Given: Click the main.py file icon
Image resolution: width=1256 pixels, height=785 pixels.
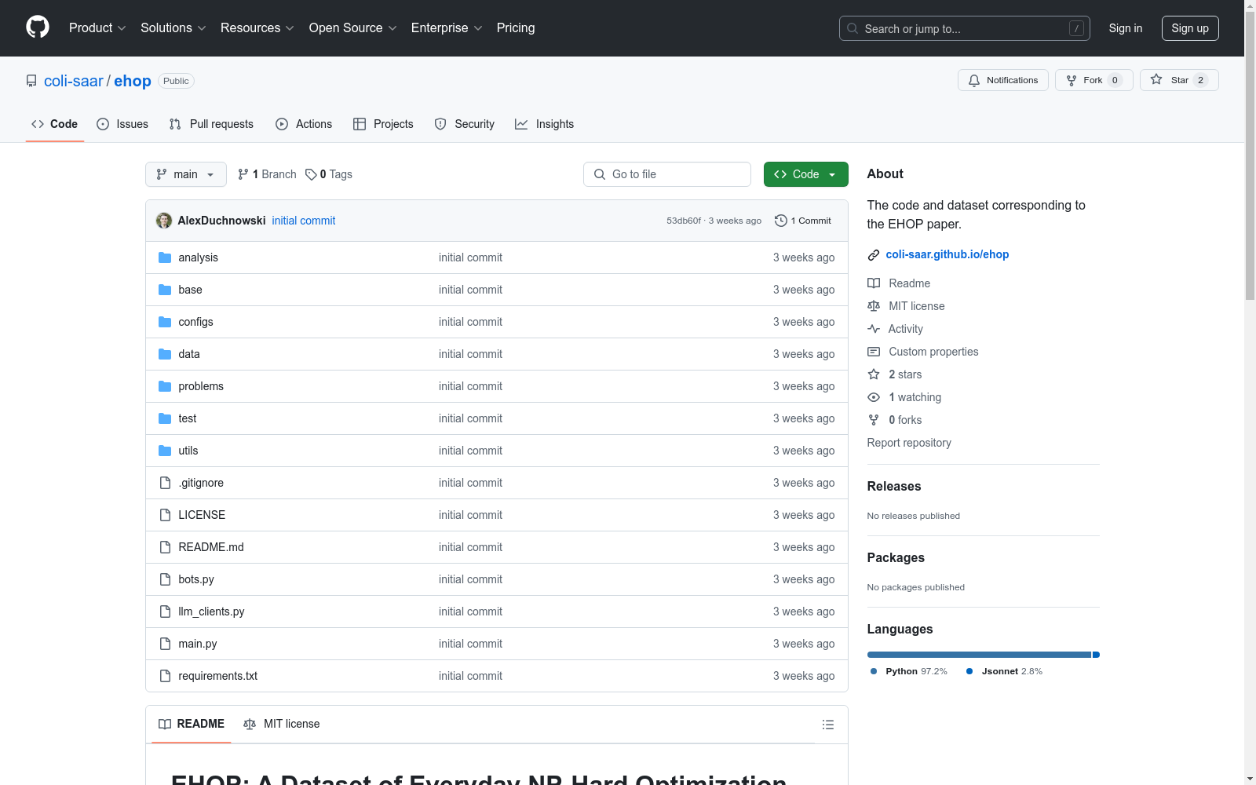Looking at the screenshot, I should [x=165, y=644].
